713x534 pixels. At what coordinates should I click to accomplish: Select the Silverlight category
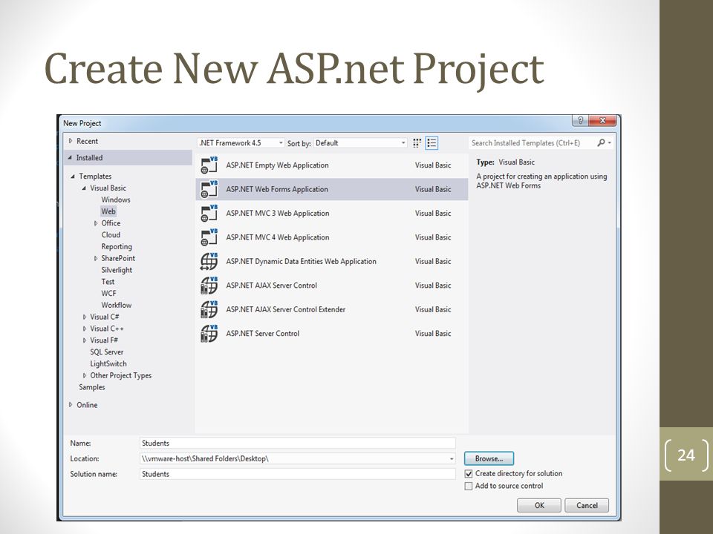pyautogui.click(x=117, y=270)
